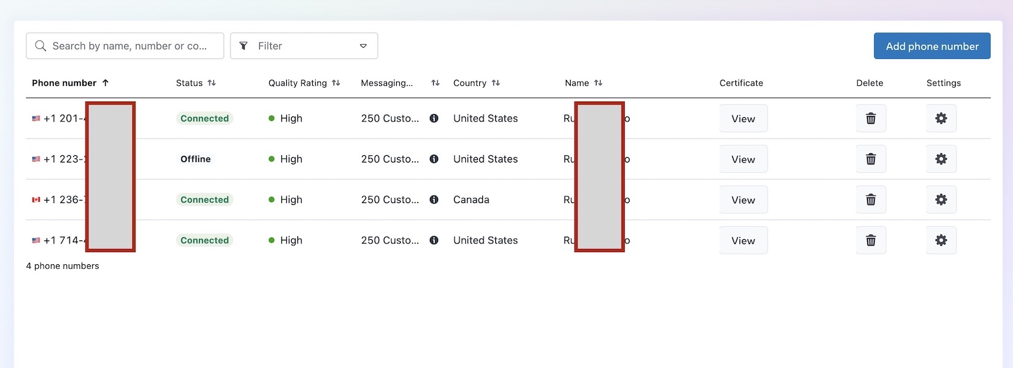Click the funnel icon in Filter box
This screenshot has width=1013, height=368.
click(x=244, y=46)
